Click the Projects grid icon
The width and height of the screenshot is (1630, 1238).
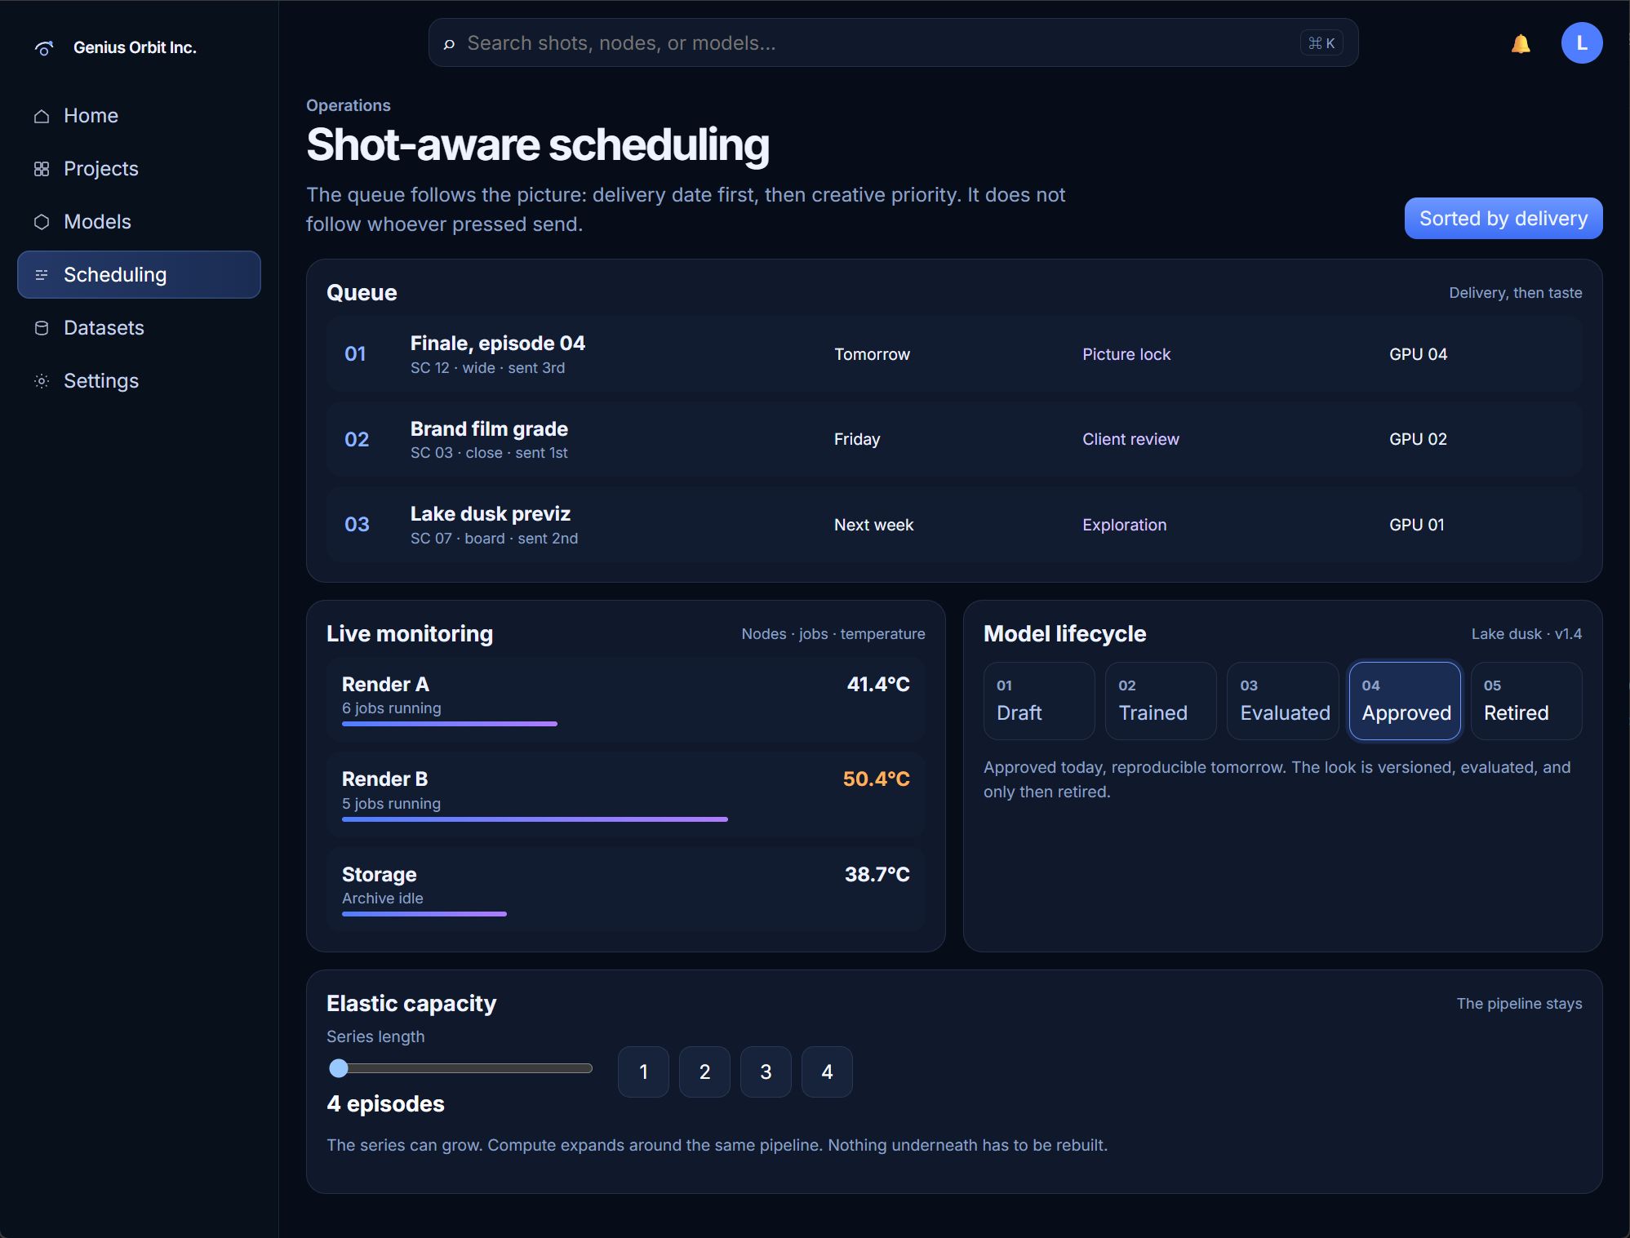click(42, 169)
